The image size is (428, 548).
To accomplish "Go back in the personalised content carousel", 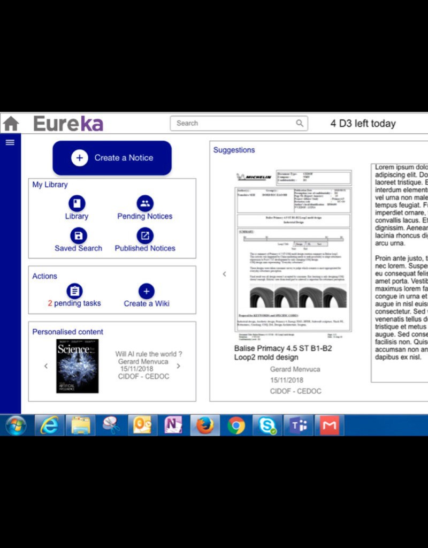I will click(x=45, y=366).
